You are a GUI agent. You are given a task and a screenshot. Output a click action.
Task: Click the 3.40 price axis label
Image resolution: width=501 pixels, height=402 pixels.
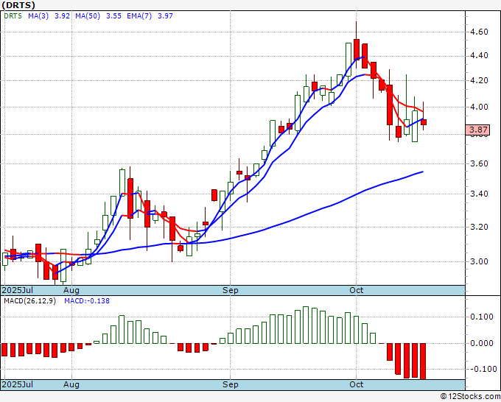click(x=479, y=194)
